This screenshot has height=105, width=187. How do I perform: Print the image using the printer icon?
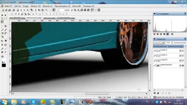[x=14, y=10]
